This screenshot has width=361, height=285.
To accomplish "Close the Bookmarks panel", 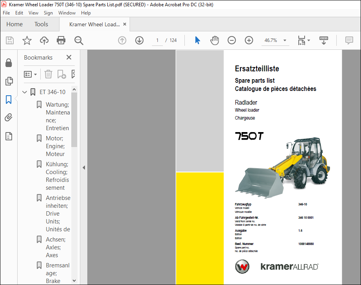I will (69, 57).
